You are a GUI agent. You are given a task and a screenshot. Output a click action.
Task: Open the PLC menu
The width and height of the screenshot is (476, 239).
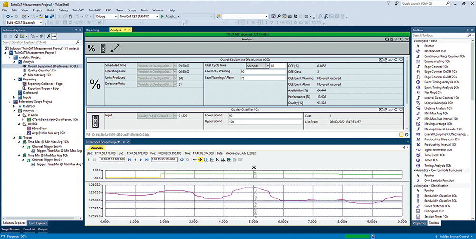[x=109, y=10]
